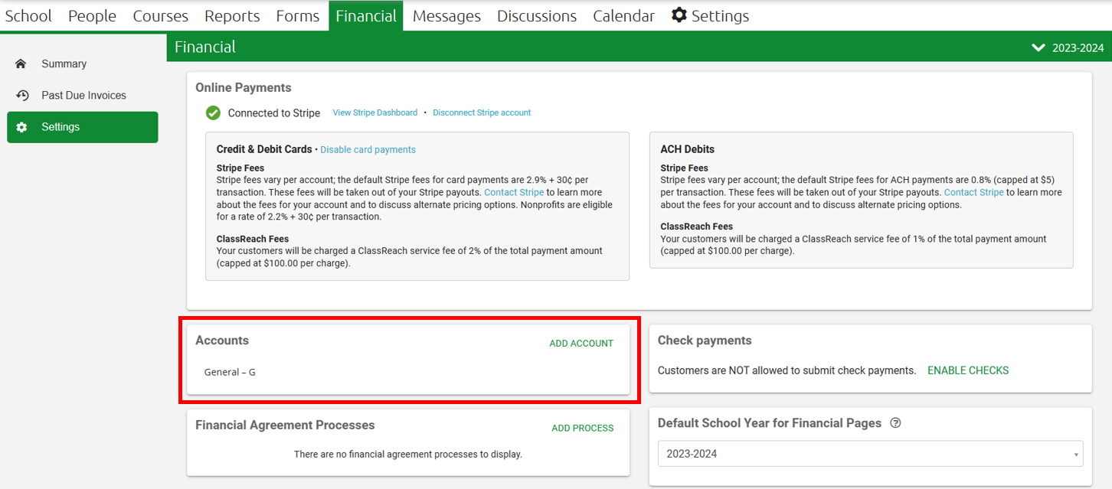Click Contact Stripe link in ACH Debits
Screen dimensions: 1112x489
click(x=973, y=192)
